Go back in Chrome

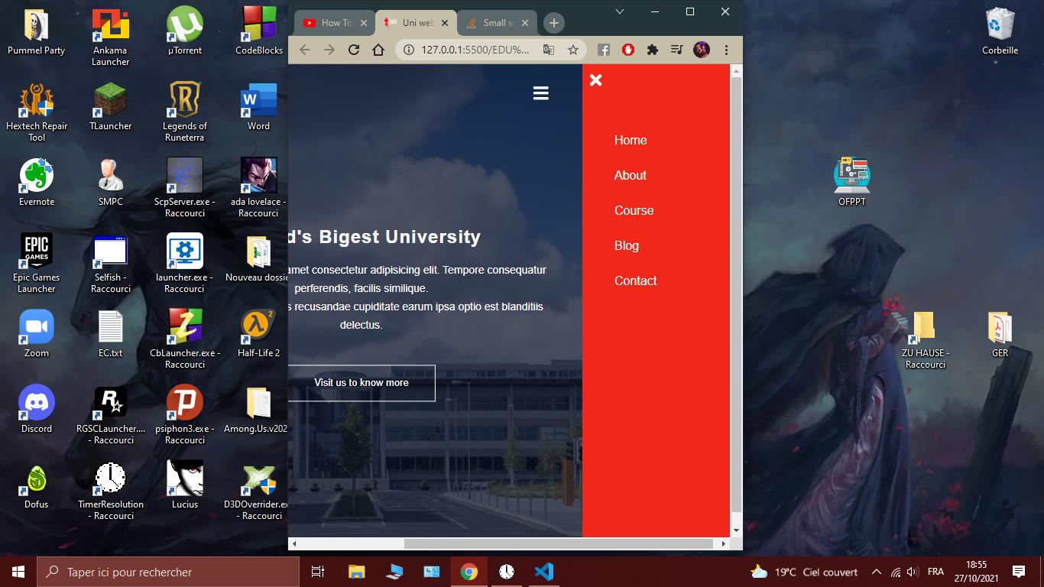tap(305, 50)
